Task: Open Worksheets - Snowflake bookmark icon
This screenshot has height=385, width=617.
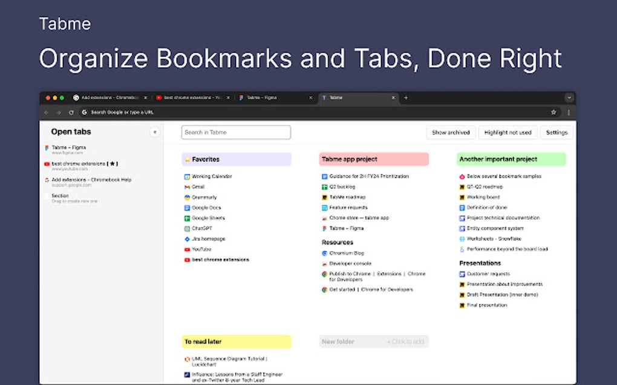Action: 462,239
